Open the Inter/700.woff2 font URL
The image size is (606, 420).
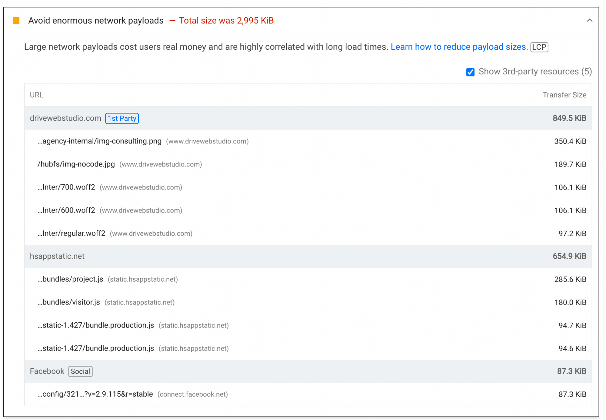tap(66, 187)
